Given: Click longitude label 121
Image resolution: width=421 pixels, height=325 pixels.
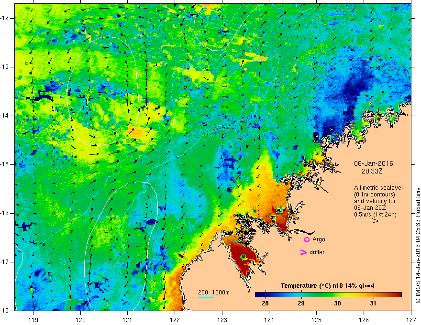Looking at the screenshot, I should point(128,320).
